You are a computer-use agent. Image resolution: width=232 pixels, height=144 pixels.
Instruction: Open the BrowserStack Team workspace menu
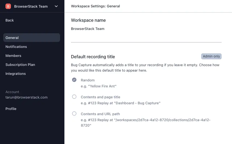click(x=31, y=6)
